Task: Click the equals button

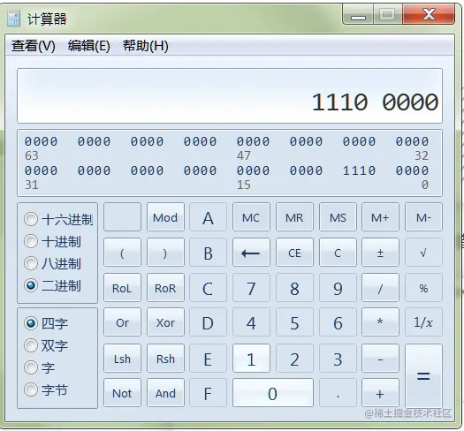Action: (423, 375)
